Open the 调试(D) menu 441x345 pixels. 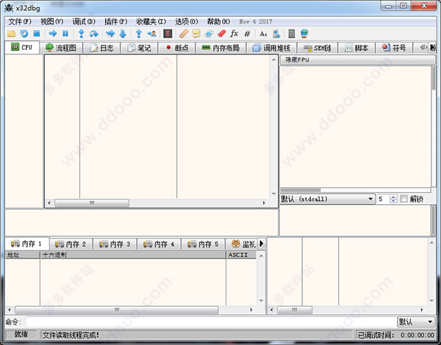point(84,21)
